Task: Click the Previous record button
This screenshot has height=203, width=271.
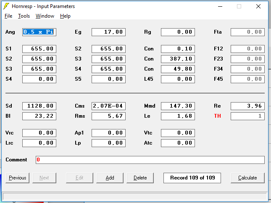Action: click(x=18, y=178)
